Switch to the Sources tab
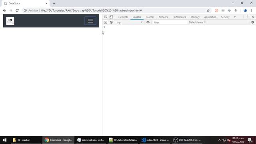This screenshot has height=144, width=256. point(150,17)
